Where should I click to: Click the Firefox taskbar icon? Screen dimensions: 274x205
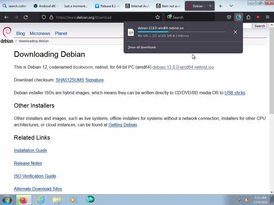(x=24, y=200)
